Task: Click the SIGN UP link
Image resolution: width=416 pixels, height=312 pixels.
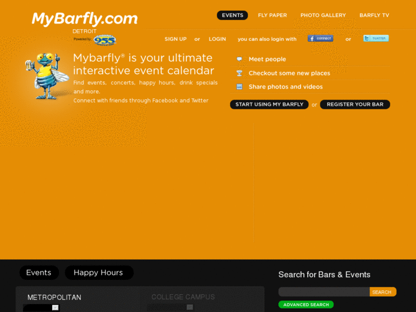Action: (175, 39)
